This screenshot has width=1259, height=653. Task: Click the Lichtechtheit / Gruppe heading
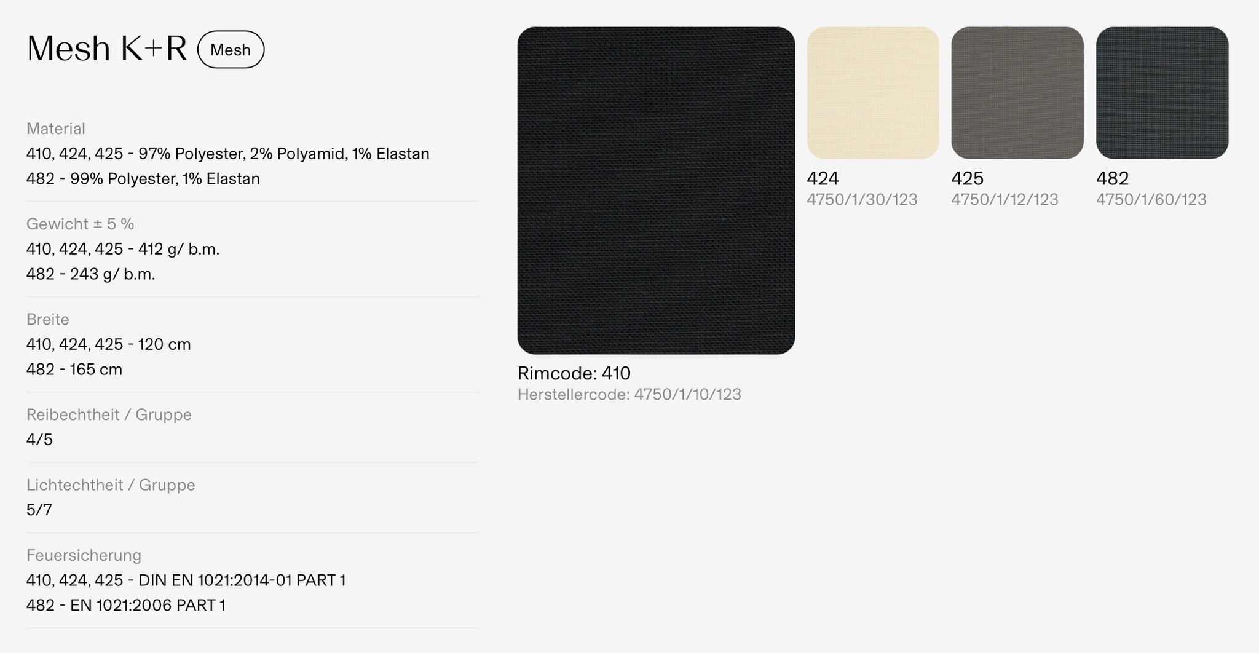[111, 485]
